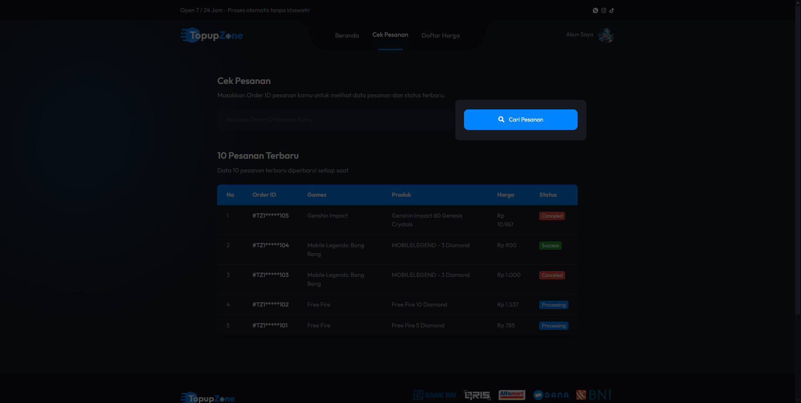Open the WhatsApp contact icon
This screenshot has height=403, width=801.
coord(595,10)
